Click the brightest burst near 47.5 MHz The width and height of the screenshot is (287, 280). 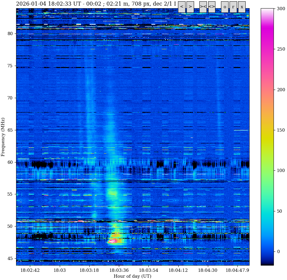[113, 241]
